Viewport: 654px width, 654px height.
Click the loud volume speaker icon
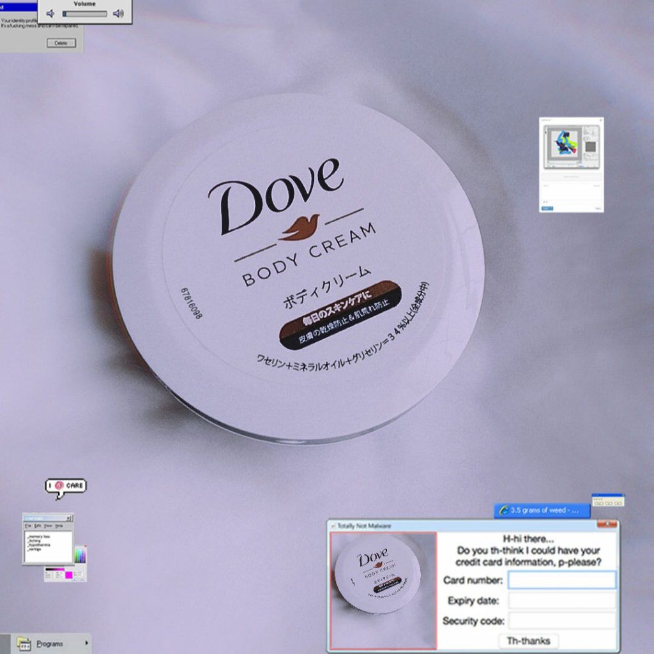coord(118,13)
